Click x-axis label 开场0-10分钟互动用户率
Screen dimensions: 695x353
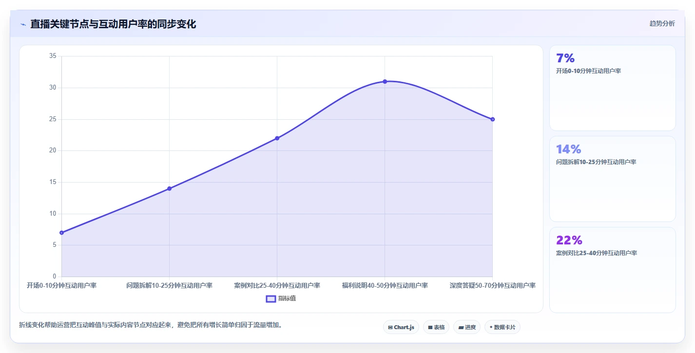click(62, 285)
